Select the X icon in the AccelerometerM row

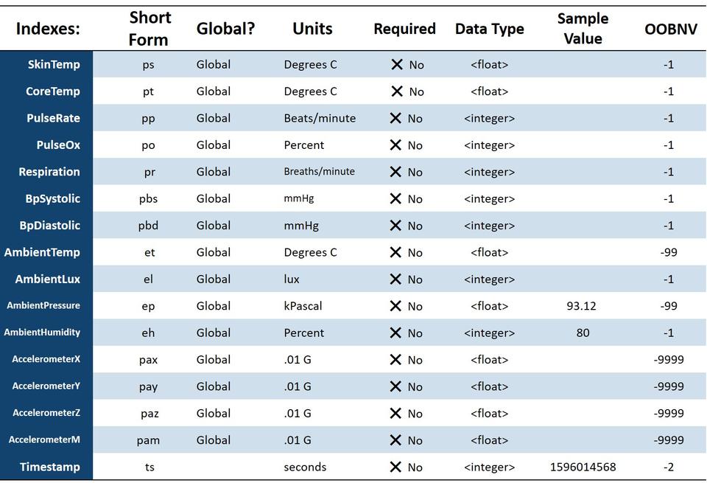tap(395, 440)
